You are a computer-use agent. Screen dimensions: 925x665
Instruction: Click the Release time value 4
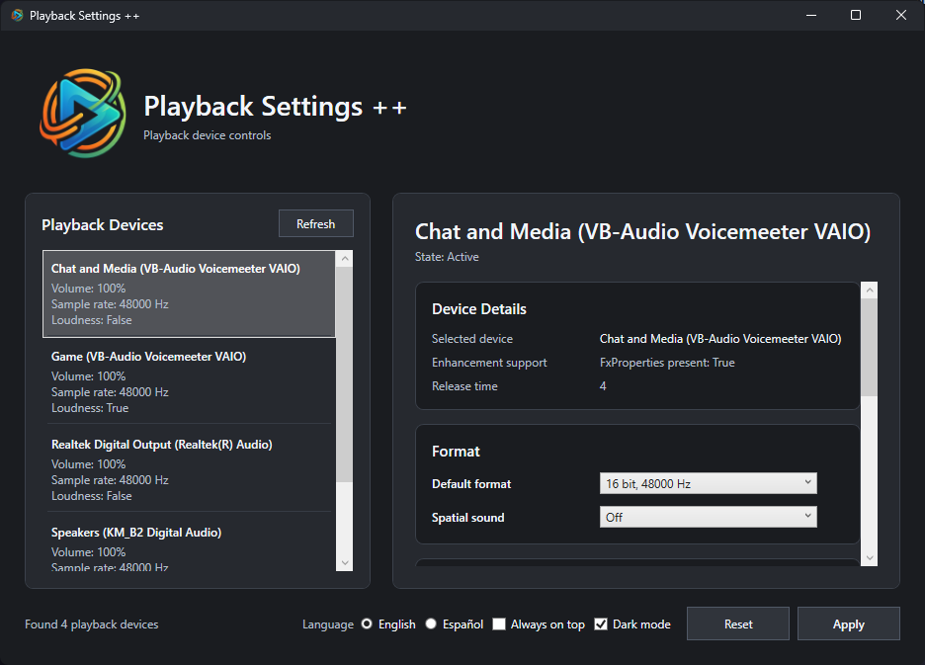(603, 386)
